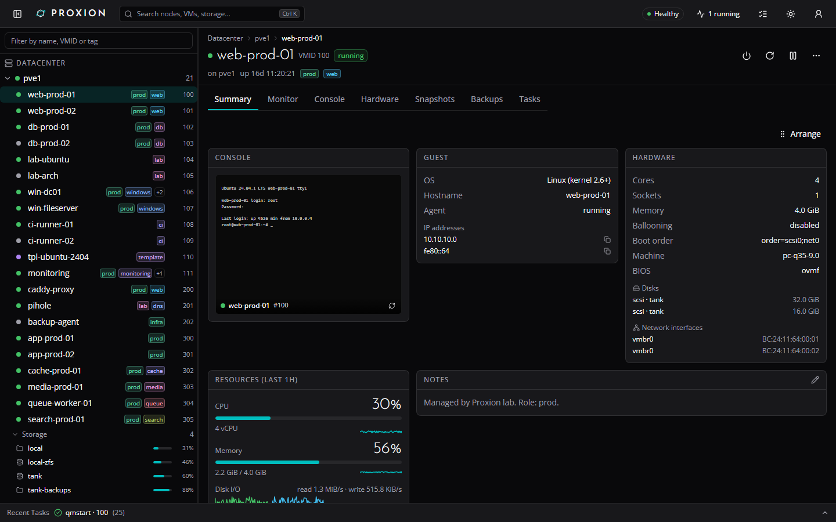Toggle the light/dark theme
This screenshot has width=836, height=522.
(791, 14)
